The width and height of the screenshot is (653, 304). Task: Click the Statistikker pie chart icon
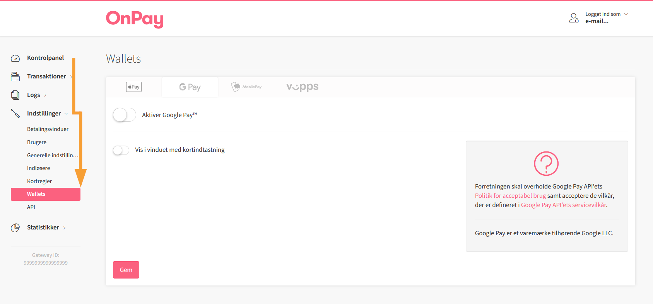(x=15, y=228)
